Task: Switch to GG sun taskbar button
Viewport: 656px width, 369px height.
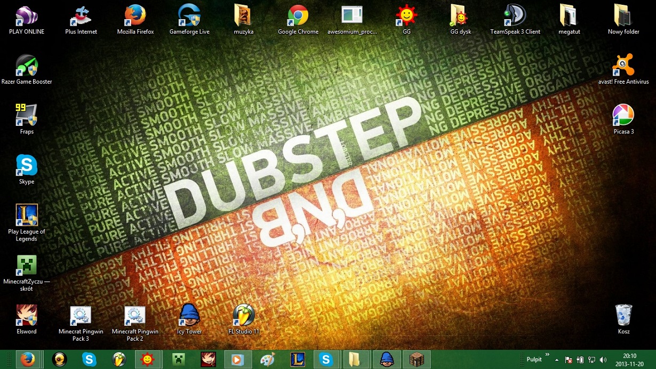Action: coord(147,360)
